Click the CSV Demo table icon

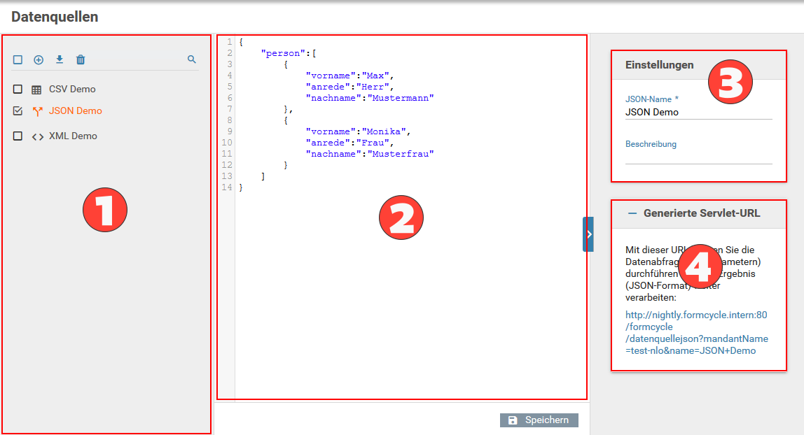pyautogui.click(x=36, y=90)
